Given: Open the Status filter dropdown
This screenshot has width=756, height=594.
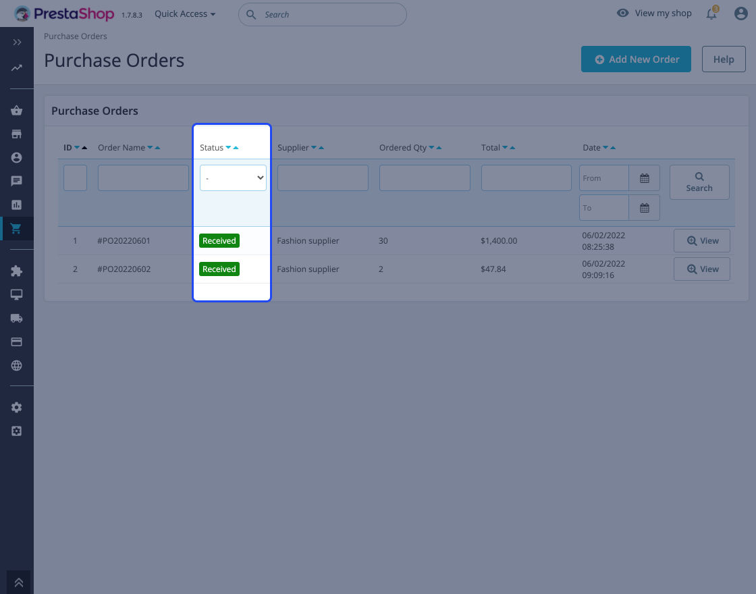Looking at the screenshot, I should tap(234, 178).
